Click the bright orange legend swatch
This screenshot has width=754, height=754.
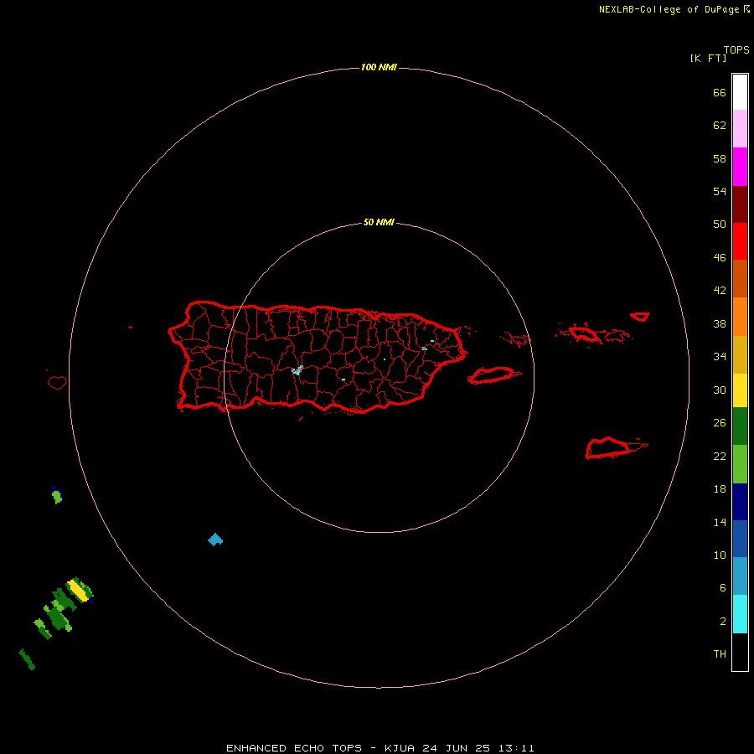tap(740, 317)
